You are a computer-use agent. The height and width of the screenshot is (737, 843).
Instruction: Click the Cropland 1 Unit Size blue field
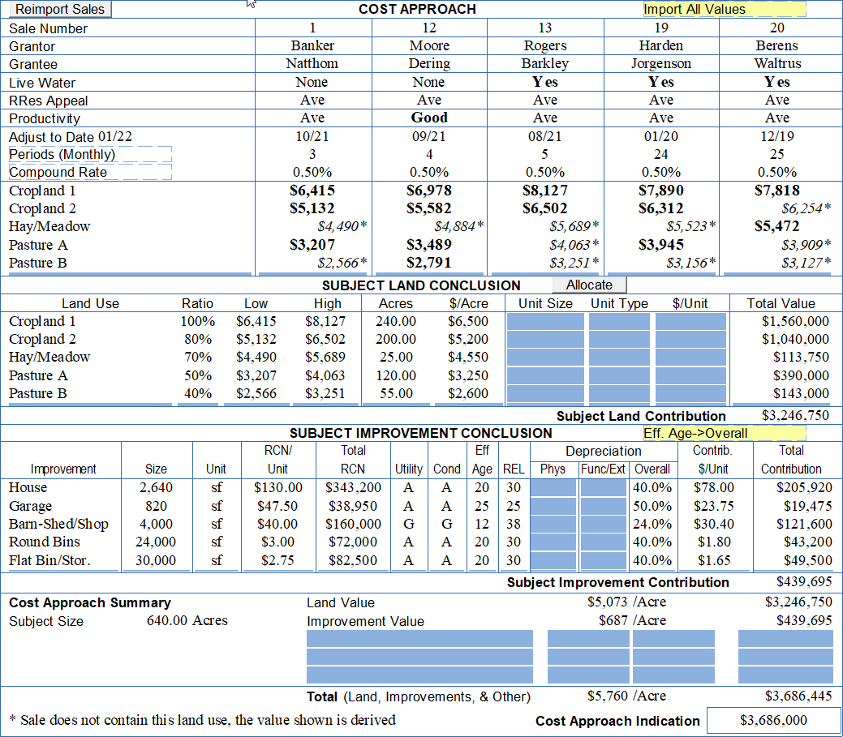click(545, 322)
